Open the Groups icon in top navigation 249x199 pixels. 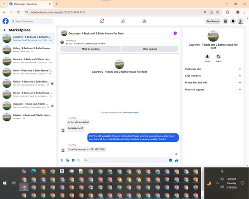pos(144,21)
